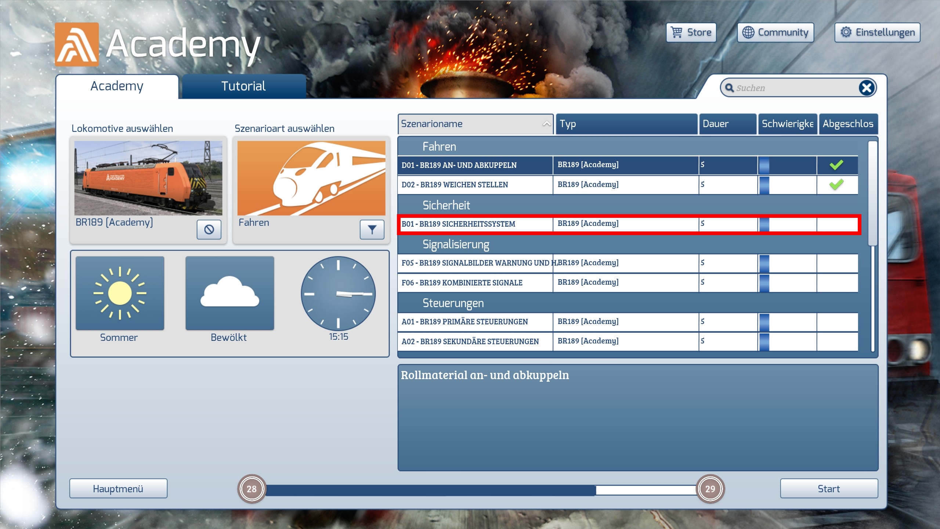
Task: Click the green checkmark for D01 scenario
Action: pyautogui.click(x=836, y=165)
